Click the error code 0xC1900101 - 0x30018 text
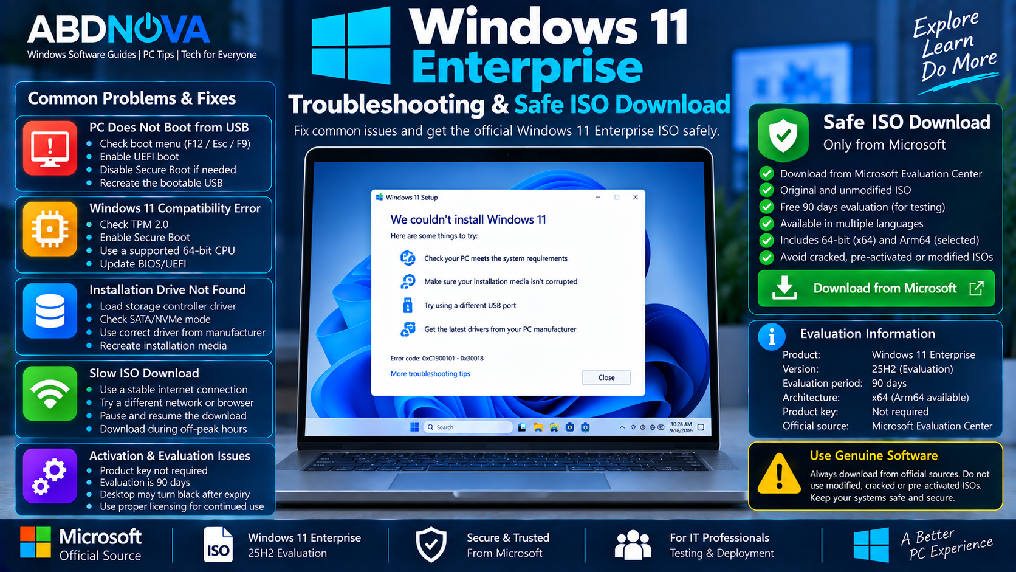The image size is (1016, 572). [x=437, y=359]
